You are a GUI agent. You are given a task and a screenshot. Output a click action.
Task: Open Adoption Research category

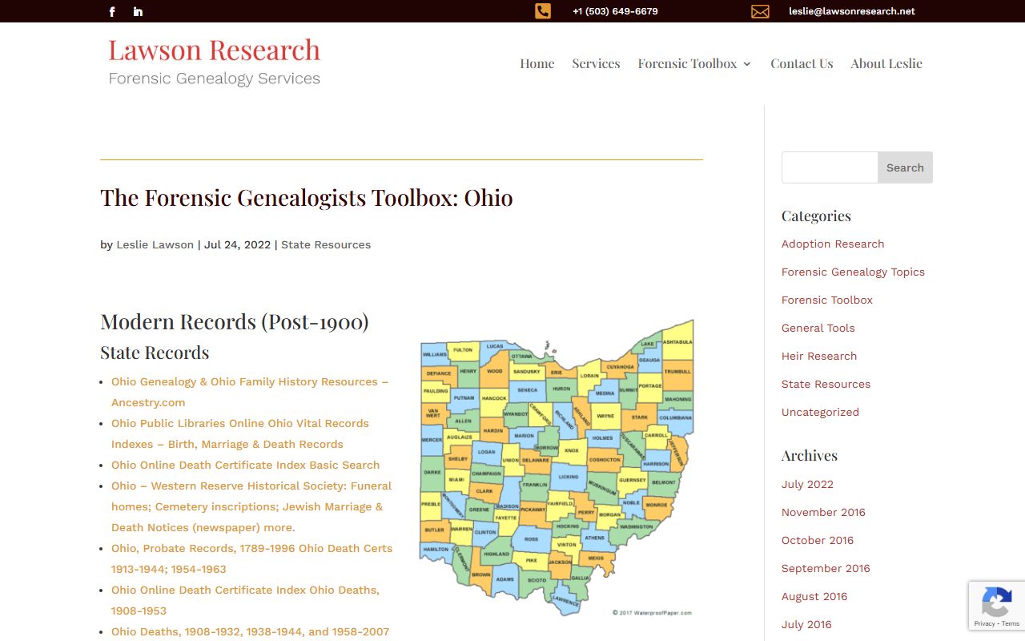click(x=833, y=244)
